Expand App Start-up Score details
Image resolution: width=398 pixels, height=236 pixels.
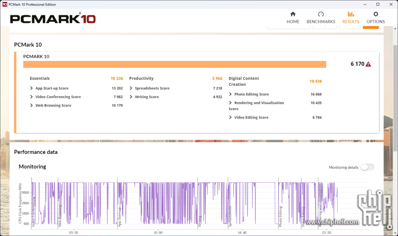coord(32,88)
